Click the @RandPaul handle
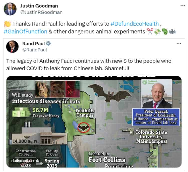The width and height of the screenshot is (188, 172). pyautogui.click(x=35, y=50)
